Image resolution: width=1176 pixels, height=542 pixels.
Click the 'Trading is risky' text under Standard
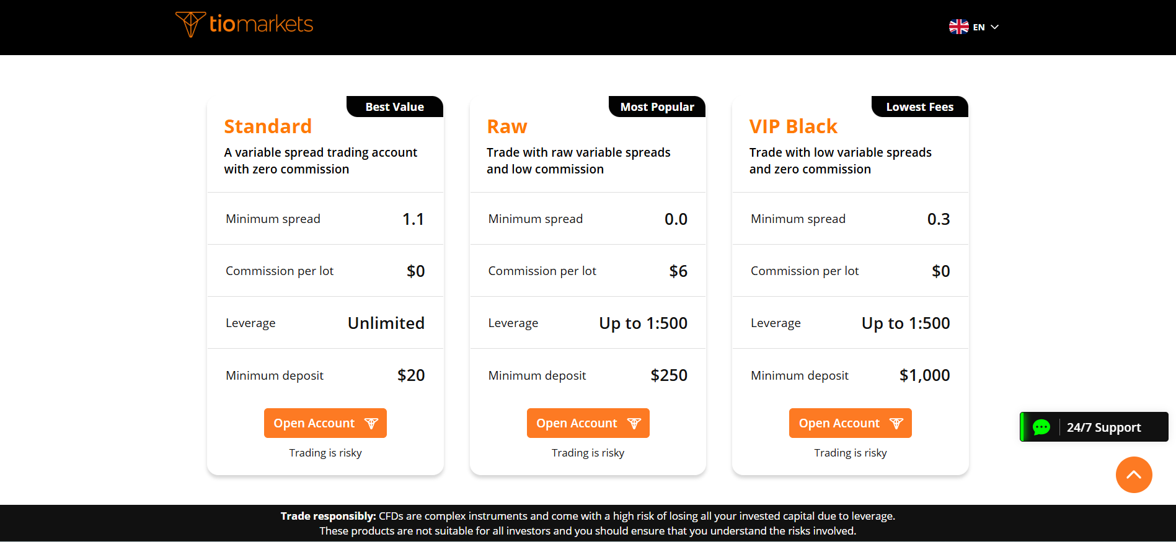325,453
